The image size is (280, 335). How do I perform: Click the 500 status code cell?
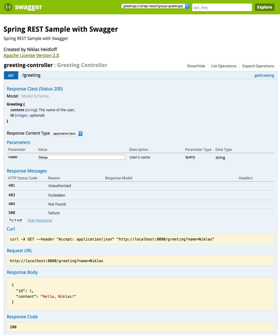click(x=12, y=213)
